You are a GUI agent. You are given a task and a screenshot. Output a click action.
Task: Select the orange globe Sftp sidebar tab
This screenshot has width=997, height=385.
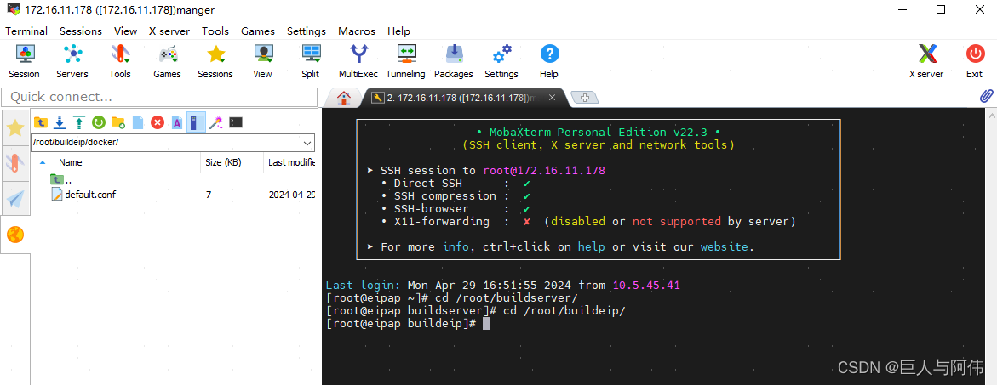tap(15, 235)
